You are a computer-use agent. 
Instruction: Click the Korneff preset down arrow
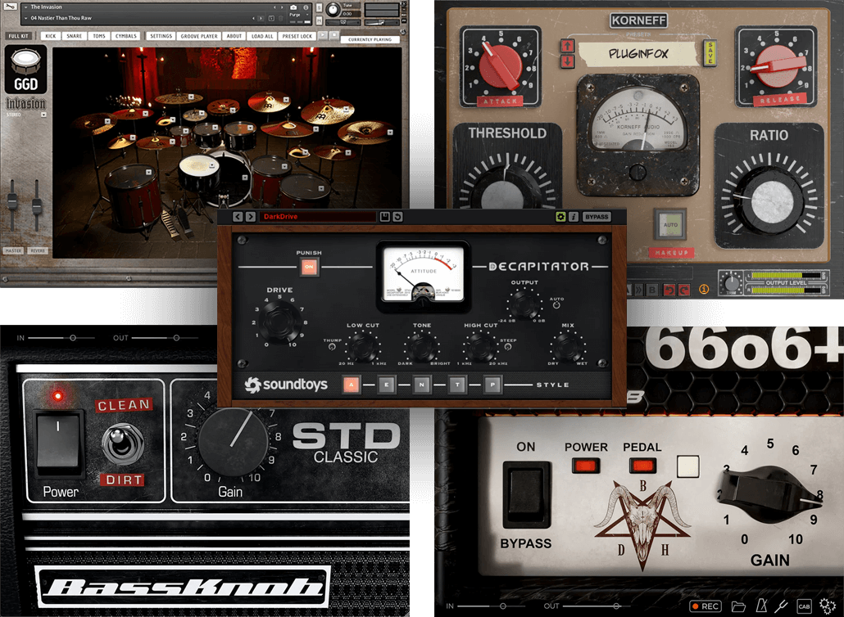coord(567,61)
